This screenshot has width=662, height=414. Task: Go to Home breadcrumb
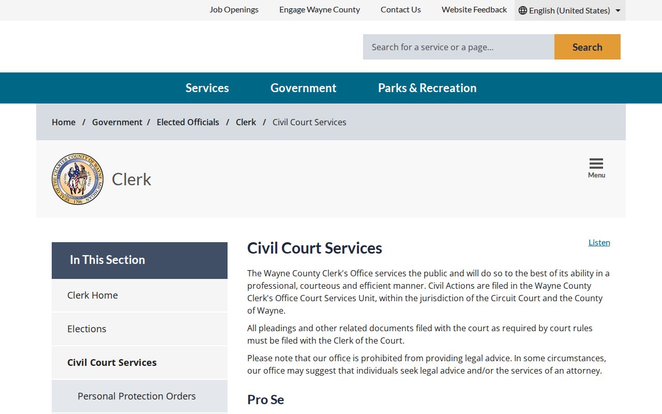pos(64,122)
